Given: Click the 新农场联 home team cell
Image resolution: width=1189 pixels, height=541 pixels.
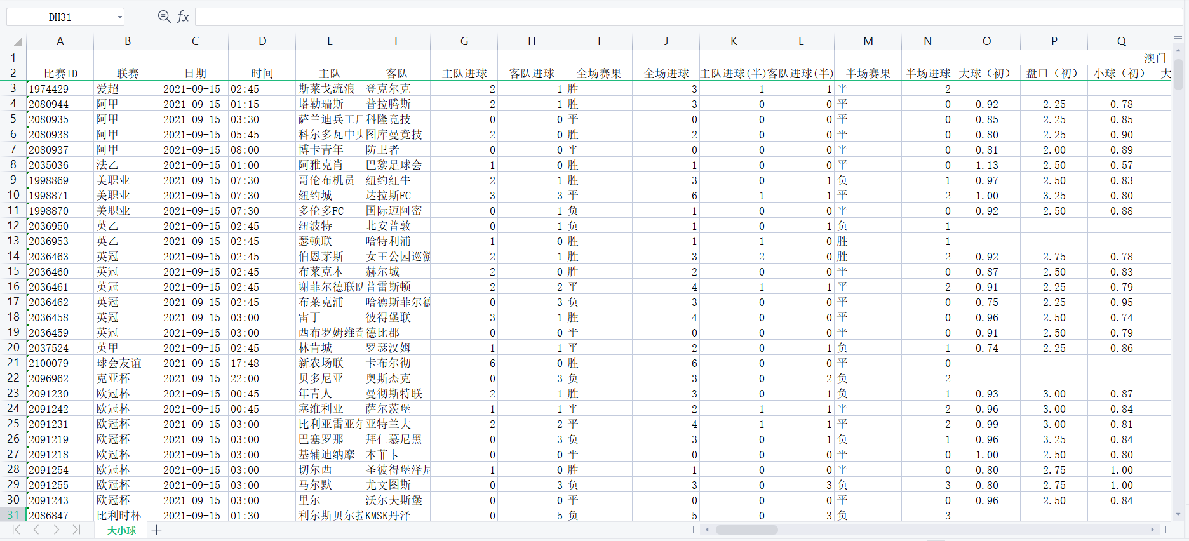Looking at the screenshot, I should (329, 363).
